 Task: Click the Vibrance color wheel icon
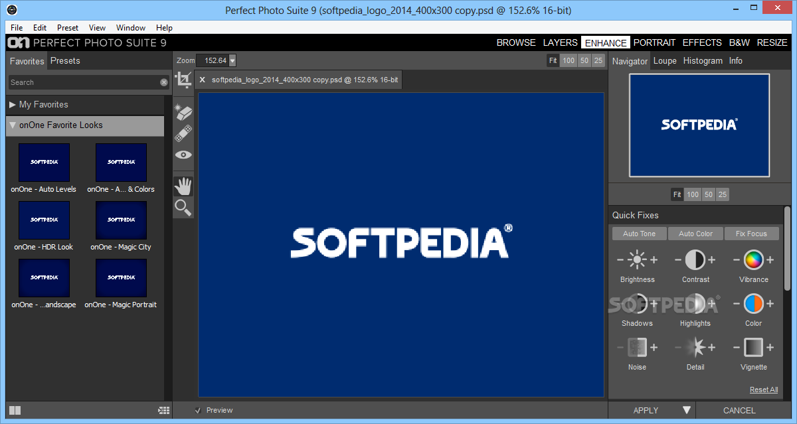[754, 259]
